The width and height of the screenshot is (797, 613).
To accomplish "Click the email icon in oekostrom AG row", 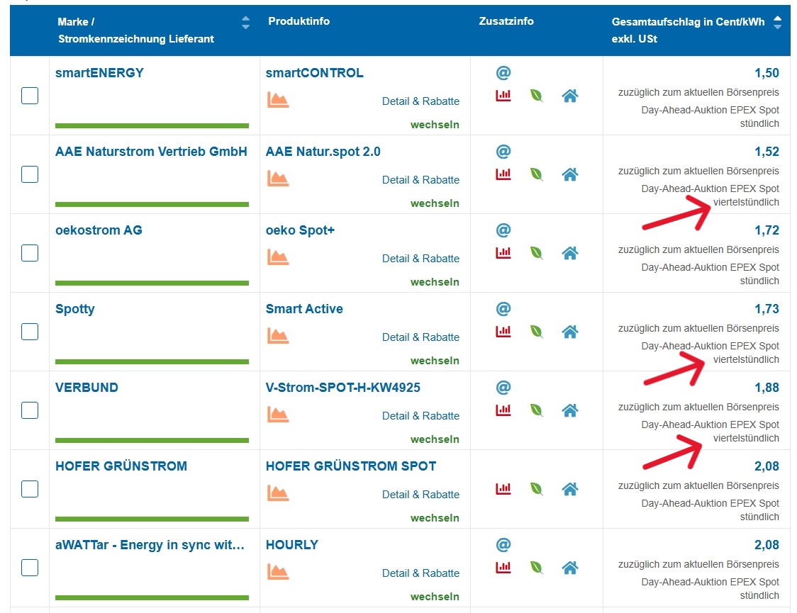I will coord(503,230).
